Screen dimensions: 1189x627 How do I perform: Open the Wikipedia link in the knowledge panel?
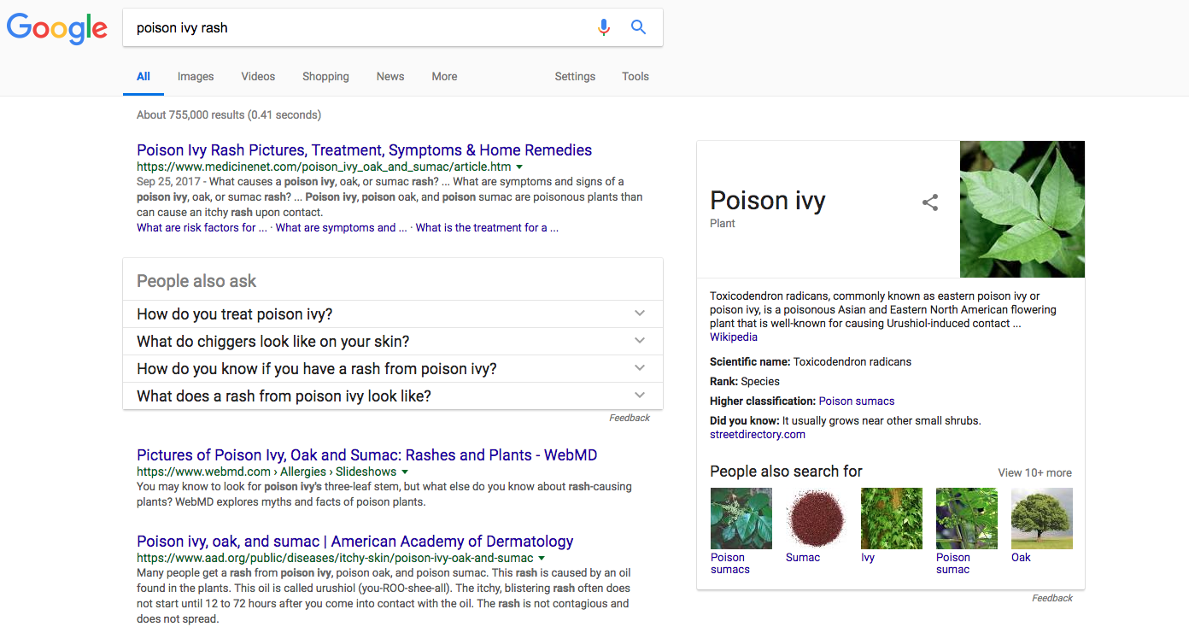(733, 337)
